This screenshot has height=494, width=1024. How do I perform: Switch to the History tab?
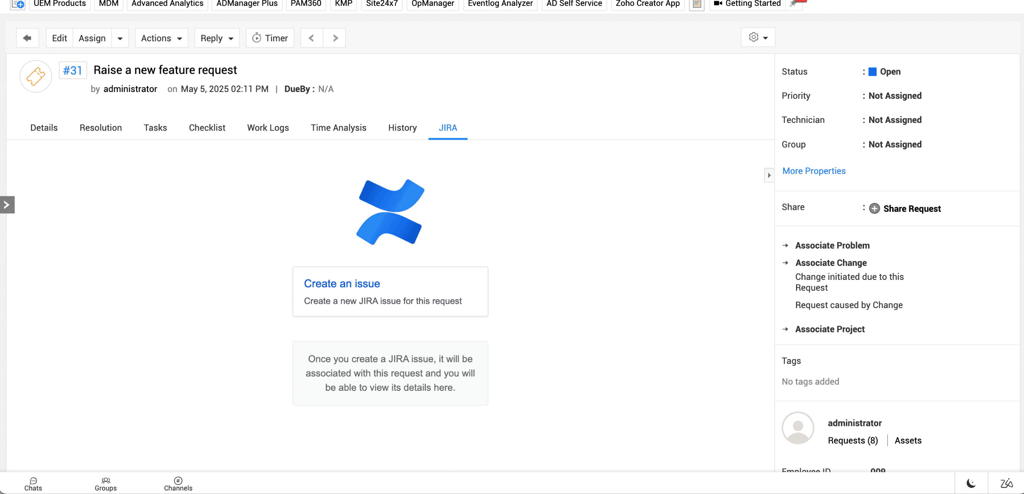click(x=403, y=128)
